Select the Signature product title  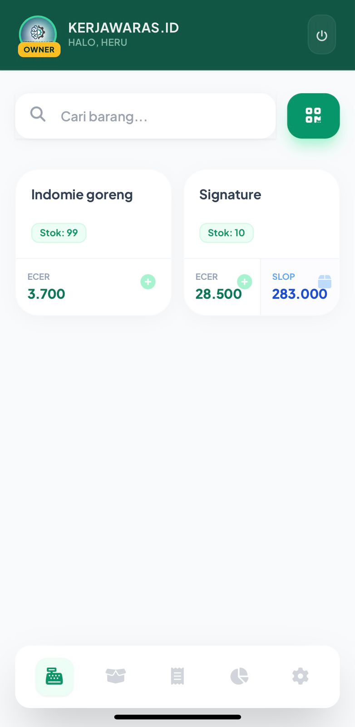coord(230,195)
